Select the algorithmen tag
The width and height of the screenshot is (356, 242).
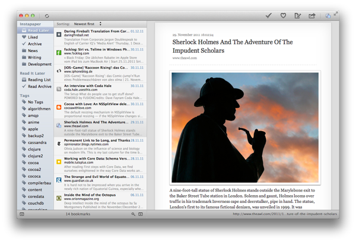[x=36, y=109]
